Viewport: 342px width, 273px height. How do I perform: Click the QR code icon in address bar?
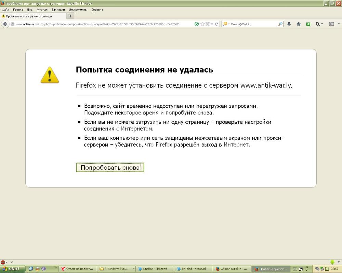[208, 24]
